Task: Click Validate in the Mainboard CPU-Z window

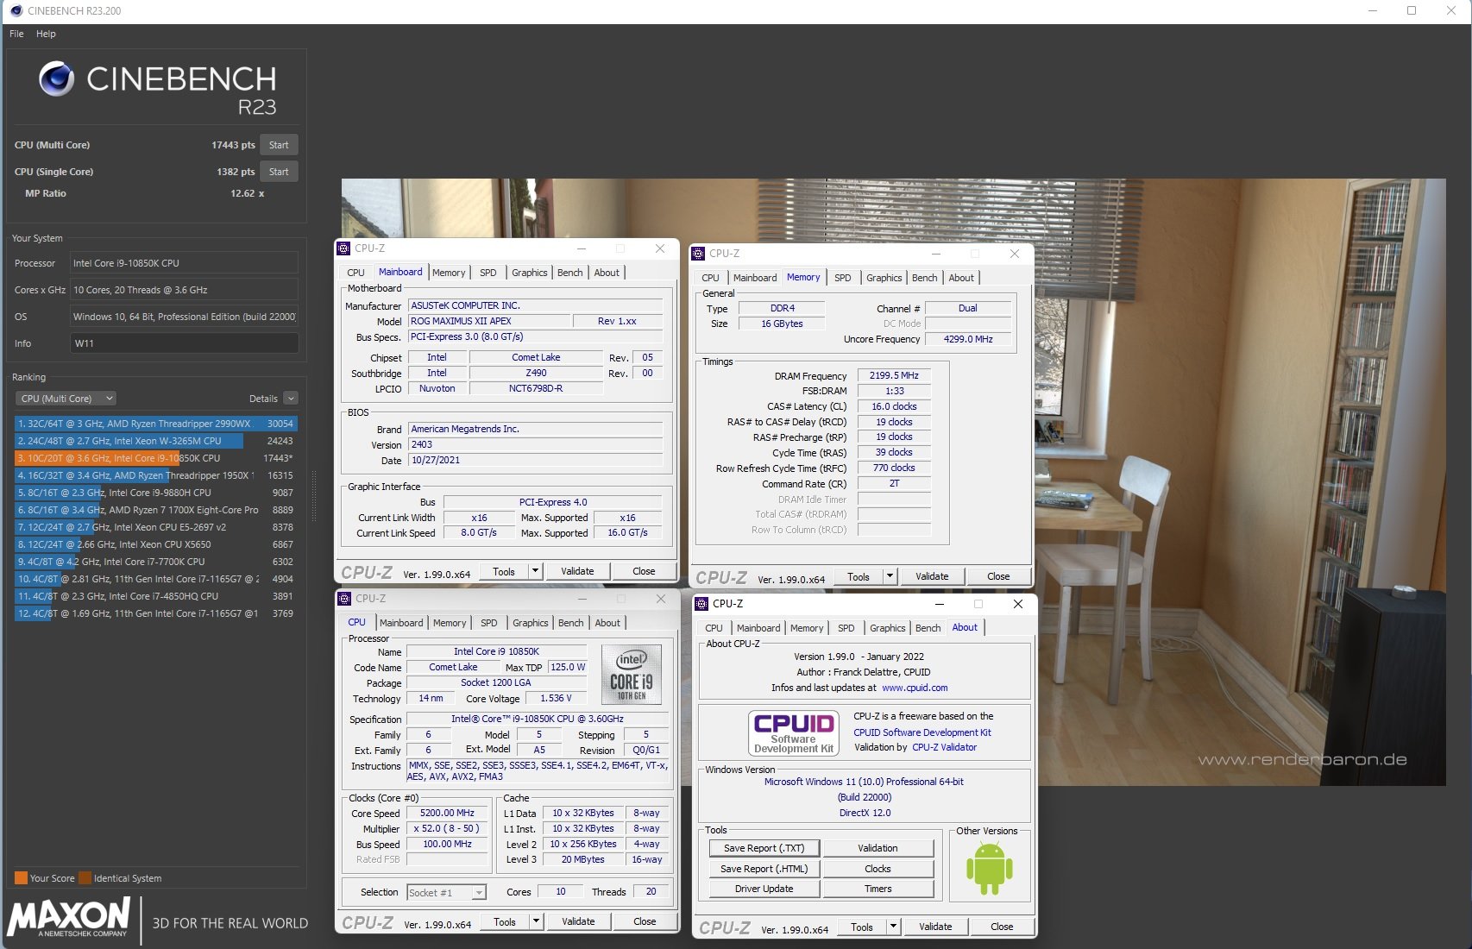Action: tap(577, 571)
